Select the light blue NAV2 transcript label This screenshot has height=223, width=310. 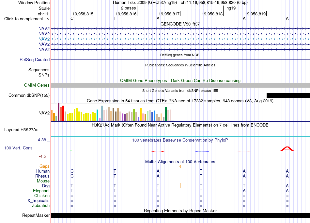44,39
